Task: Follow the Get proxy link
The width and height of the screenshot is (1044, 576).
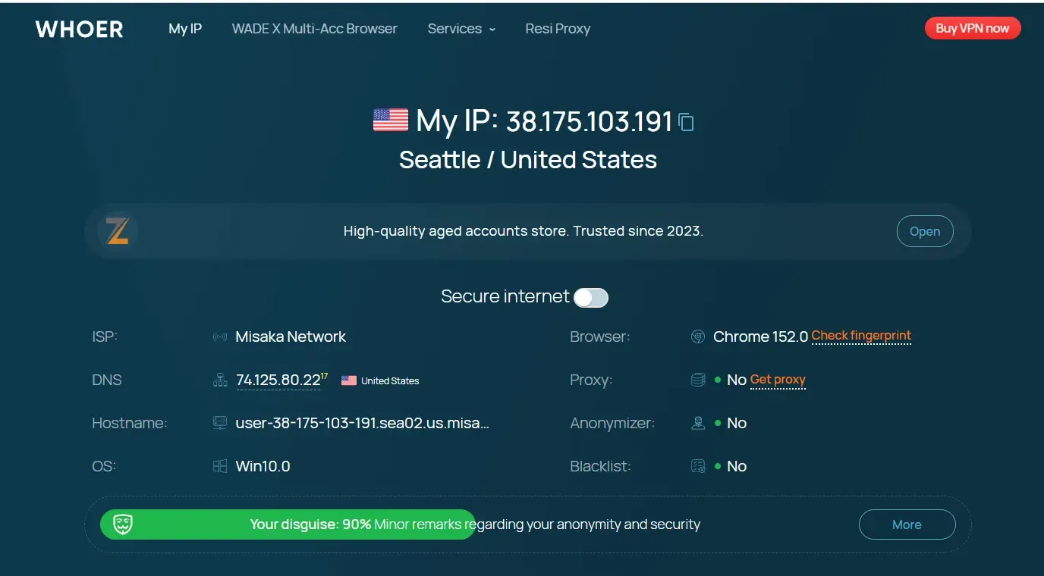Action: (x=778, y=380)
